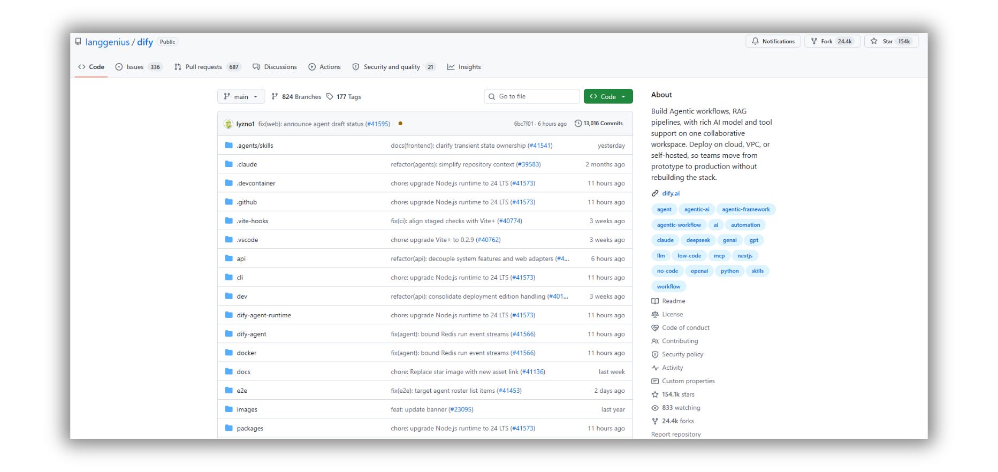The width and height of the screenshot is (998, 472).
Task: Open the langgenius owner link
Action: (x=108, y=42)
